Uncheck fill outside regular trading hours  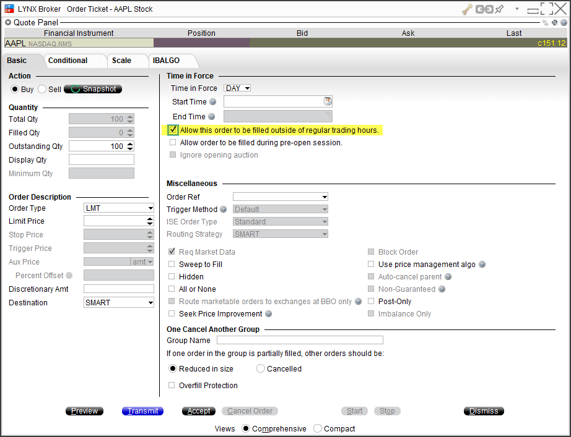coord(173,130)
